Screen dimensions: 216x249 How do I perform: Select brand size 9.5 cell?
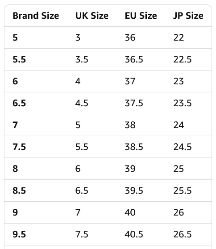[x=19, y=234]
